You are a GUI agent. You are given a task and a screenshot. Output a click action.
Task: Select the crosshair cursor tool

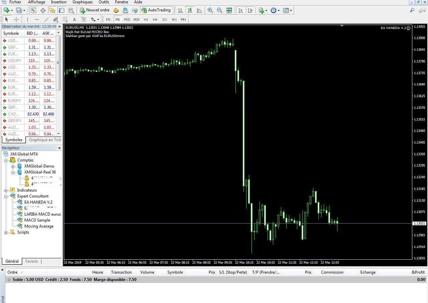(x=16, y=19)
